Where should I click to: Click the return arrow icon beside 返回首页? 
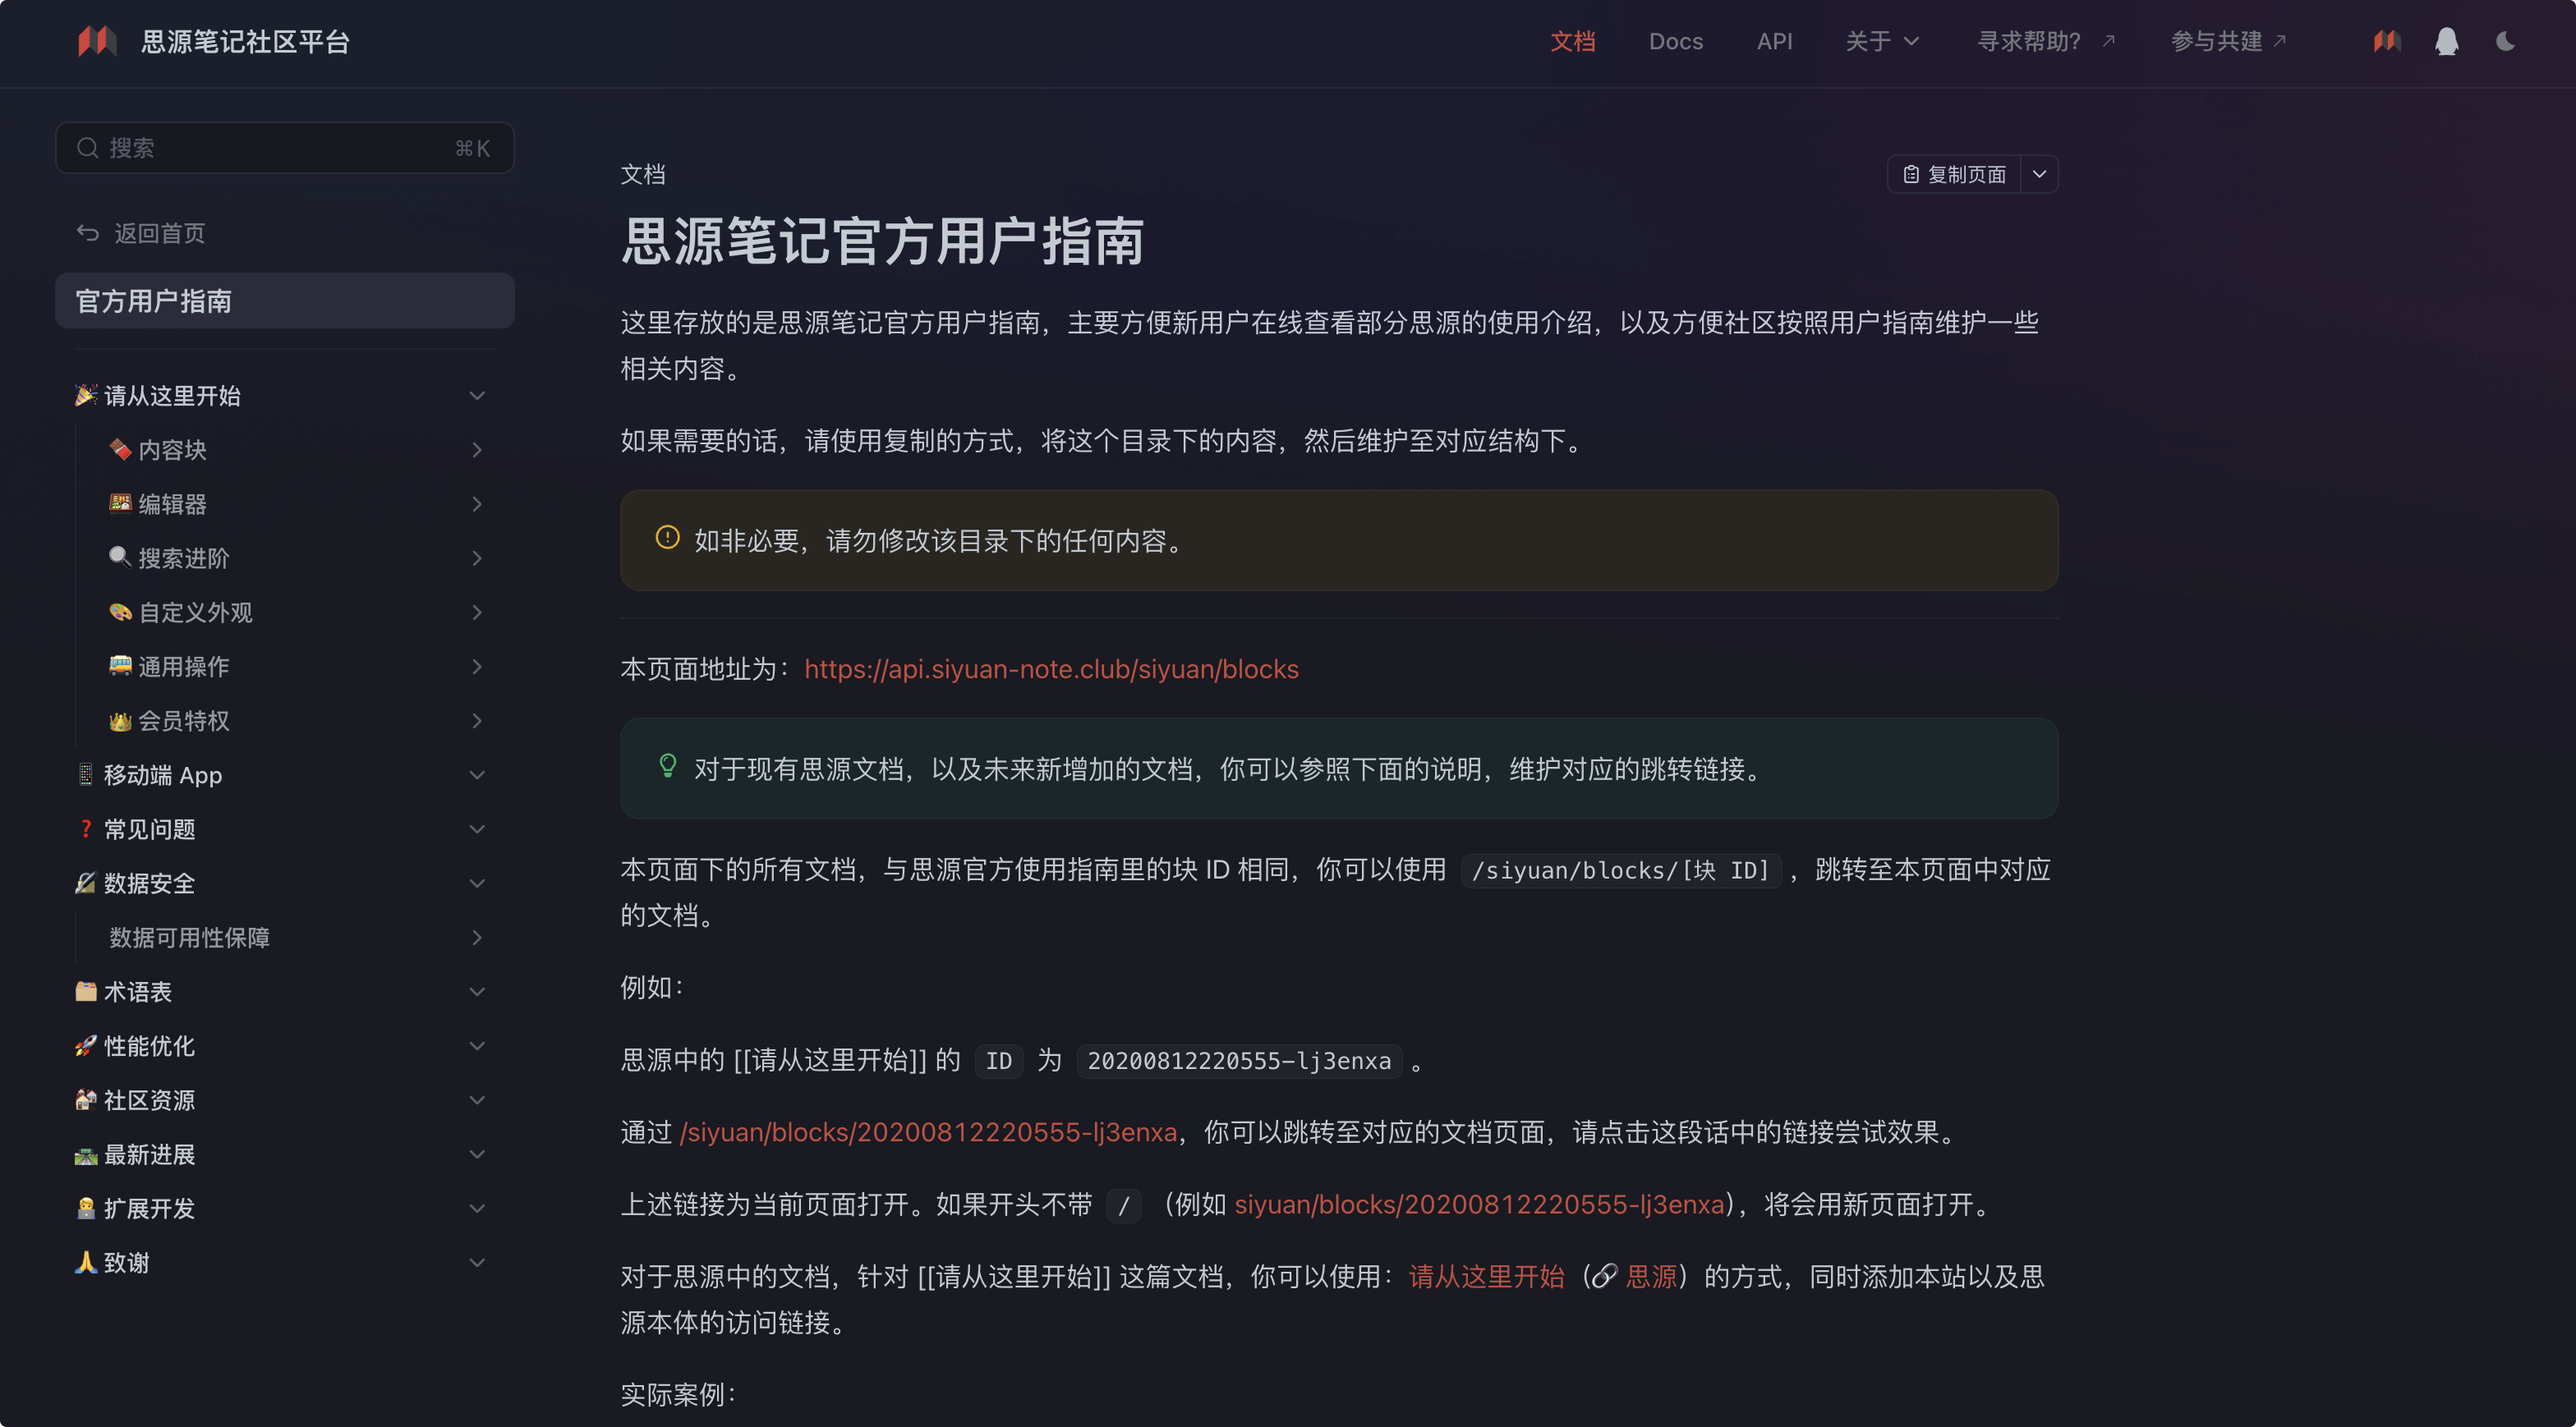(x=88, y=233)
